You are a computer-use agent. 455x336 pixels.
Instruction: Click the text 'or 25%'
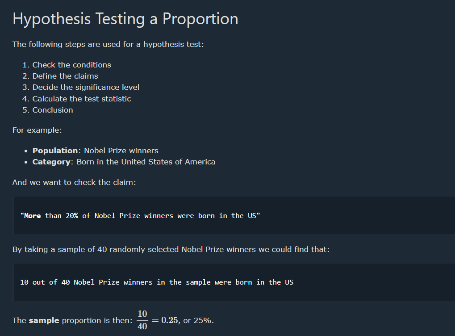click(x=198, y=320)
